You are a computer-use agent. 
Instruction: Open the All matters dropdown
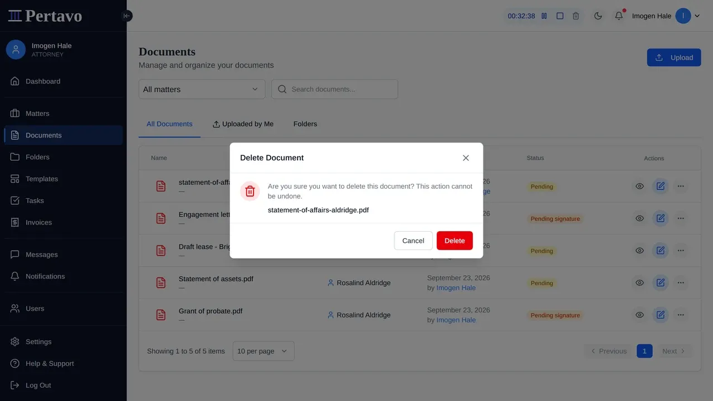click(x=202, y=89)
